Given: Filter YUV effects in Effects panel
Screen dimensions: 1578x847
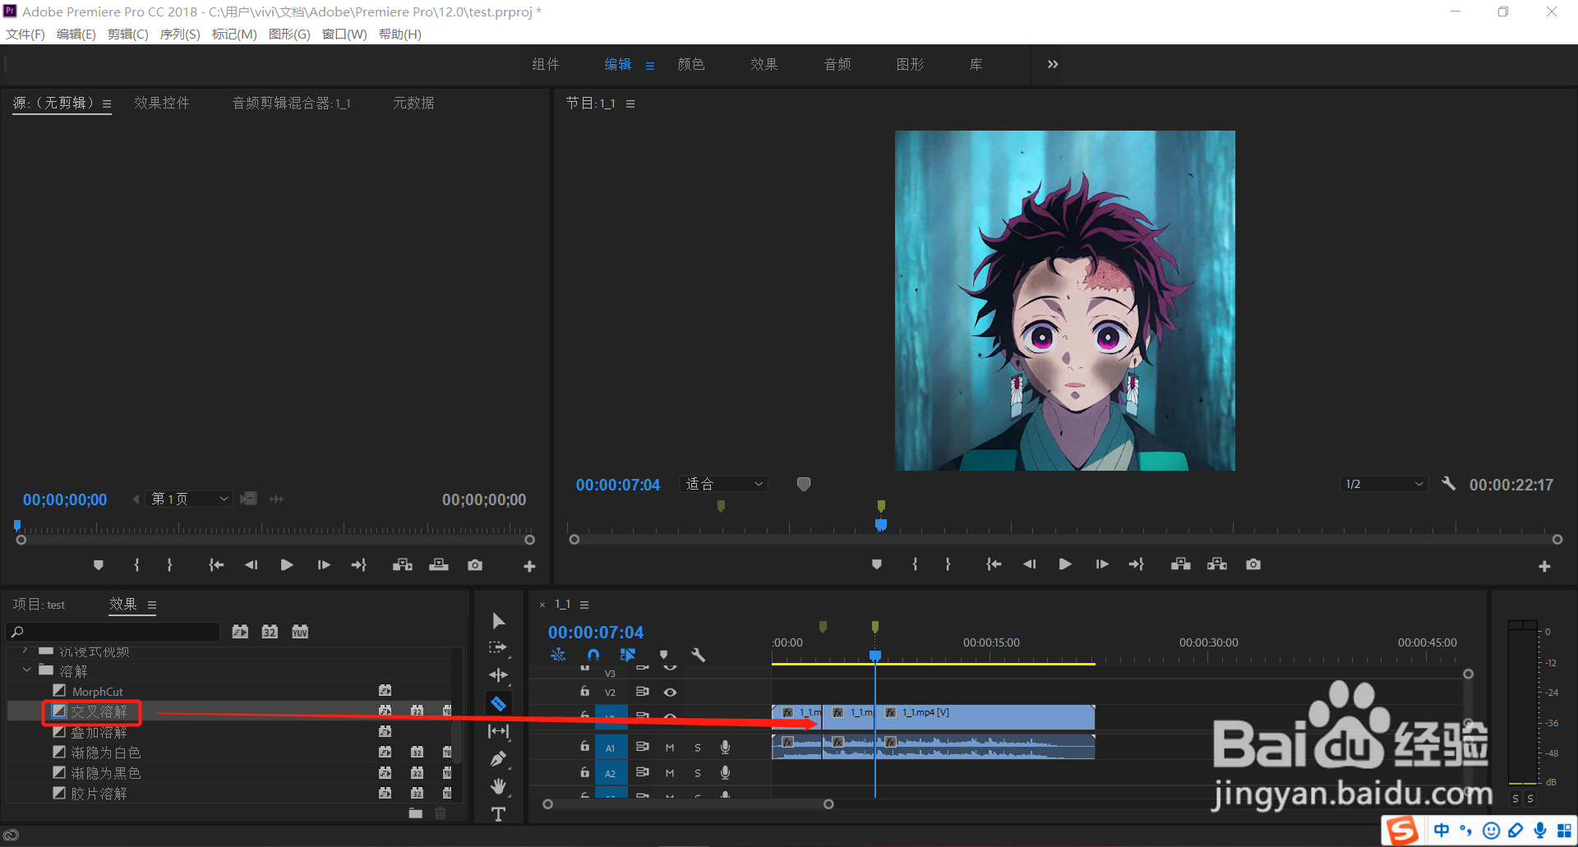Looking at the screenshot, I should click(x=300, y=631).
